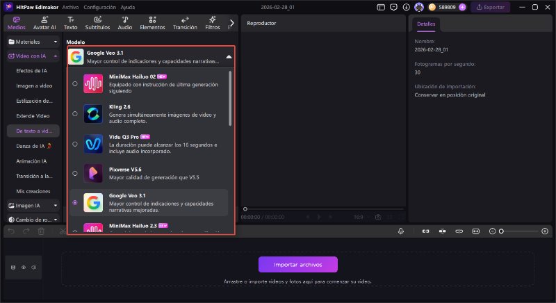The image size is (556, 303).
Task: Open the Filtros tab
Action: tap(213, 23)
